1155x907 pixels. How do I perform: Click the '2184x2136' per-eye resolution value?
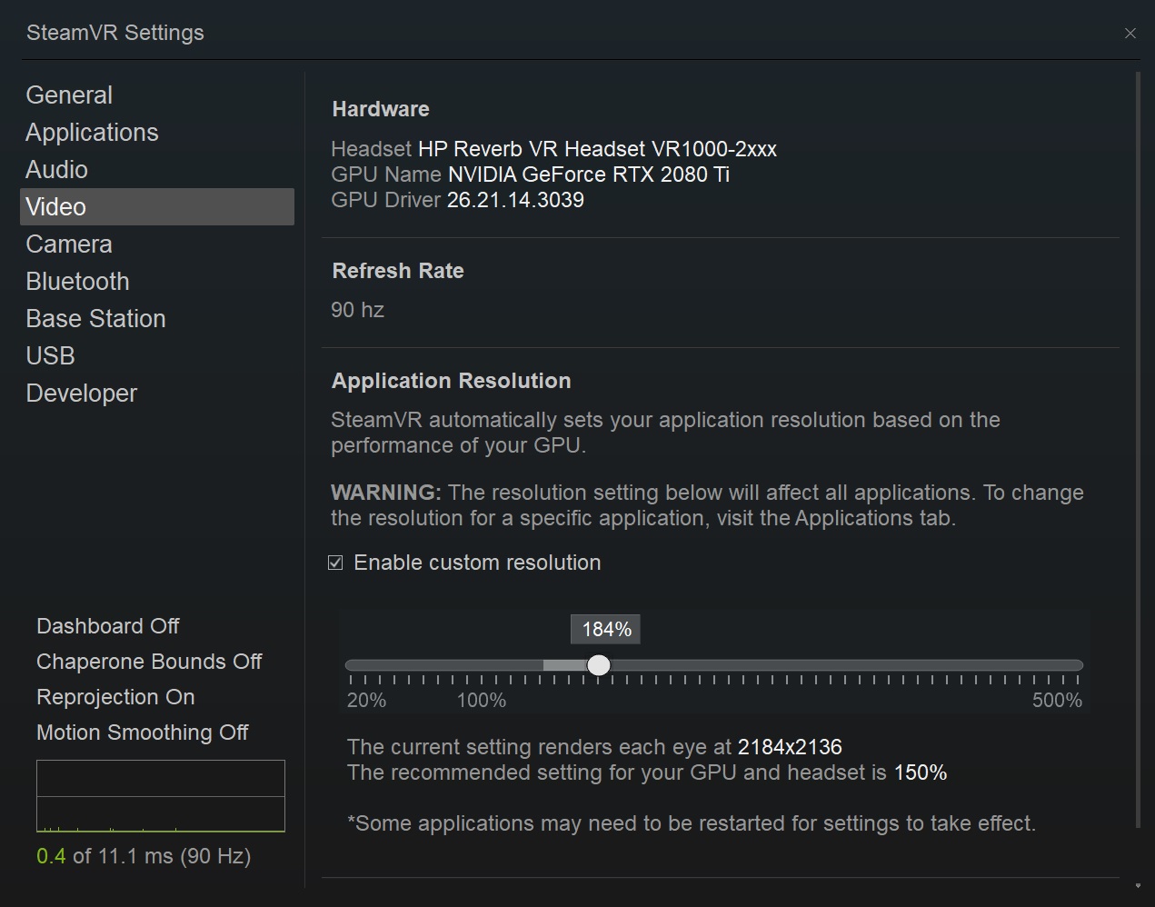(790, 747)
